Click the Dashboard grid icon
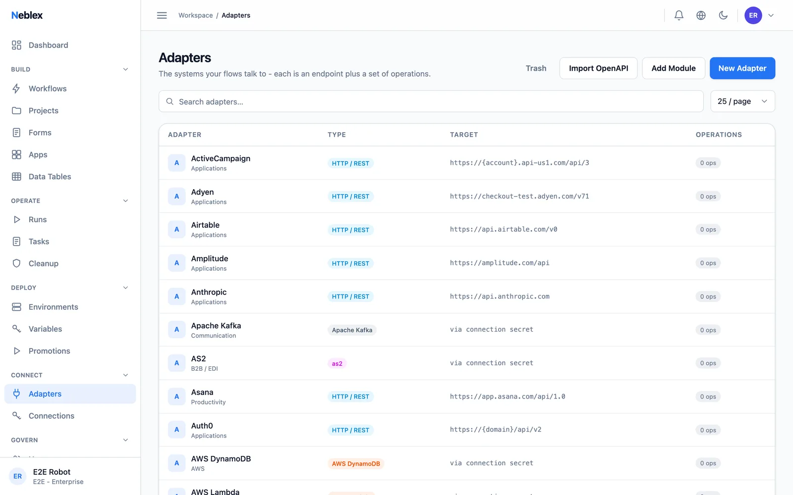 [x=16, y=45]
